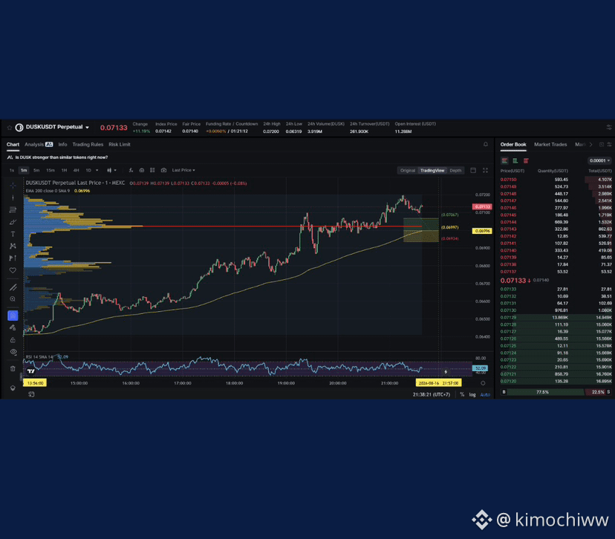The image size is (615, 539).
Task: Enter fullscreen chart mode
Action: [485, 170]
